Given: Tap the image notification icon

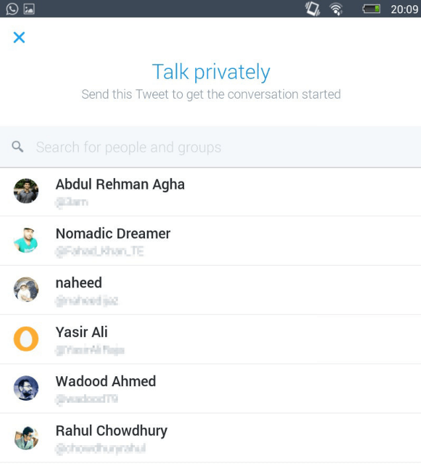Looking at the screenshot, I should click(28, 9).
